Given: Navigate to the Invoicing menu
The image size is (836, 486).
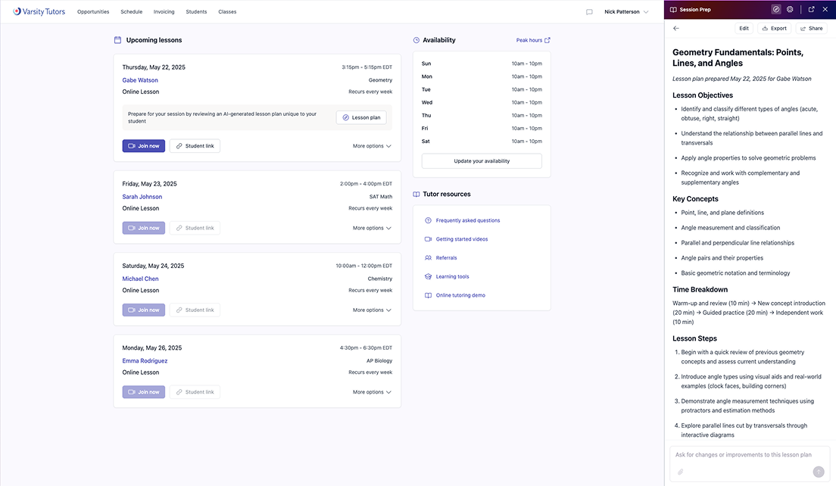Looking at the screenshot, I should pyautogui.click(x=164, y=12).
